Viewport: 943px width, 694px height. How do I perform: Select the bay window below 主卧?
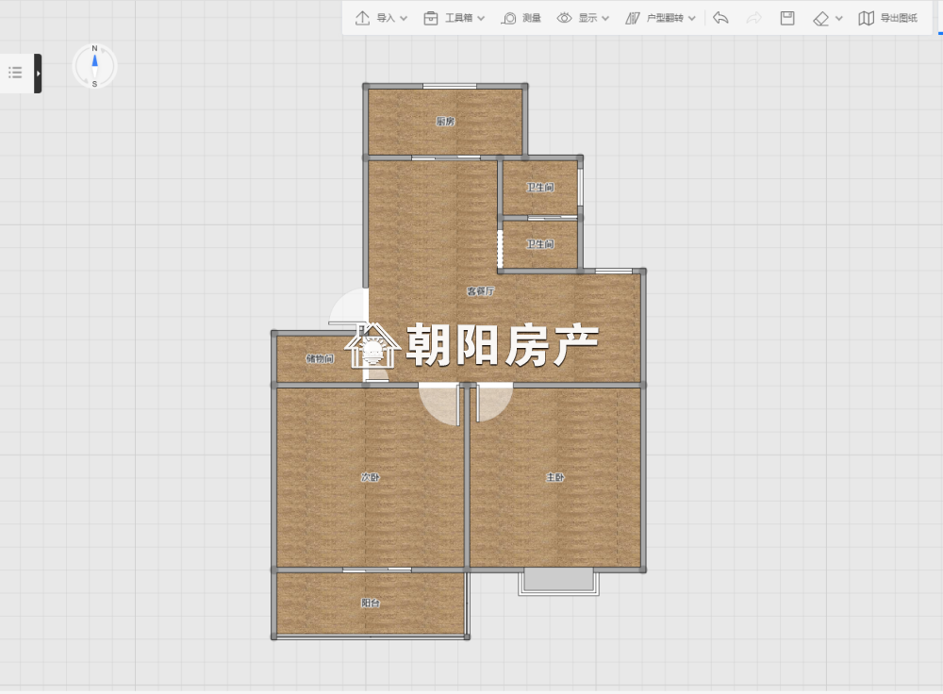[558, 582]
